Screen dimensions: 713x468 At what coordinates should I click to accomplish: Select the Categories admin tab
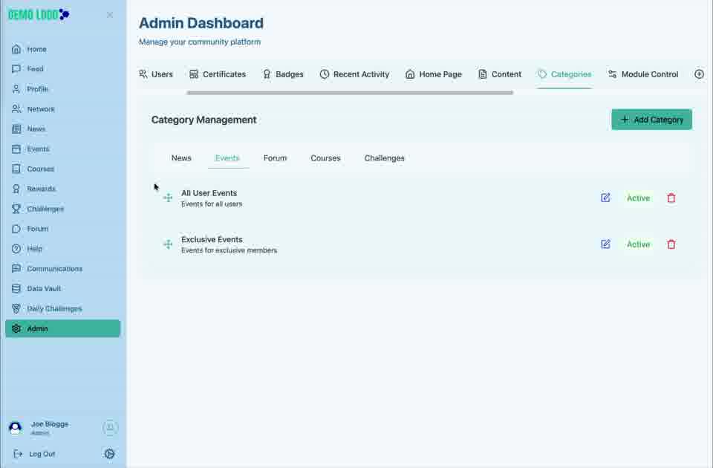pos(564,74)
